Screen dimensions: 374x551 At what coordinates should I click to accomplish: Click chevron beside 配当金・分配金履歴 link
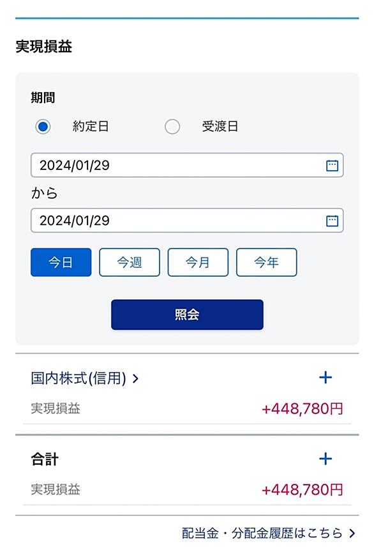[x=352, y=534]
